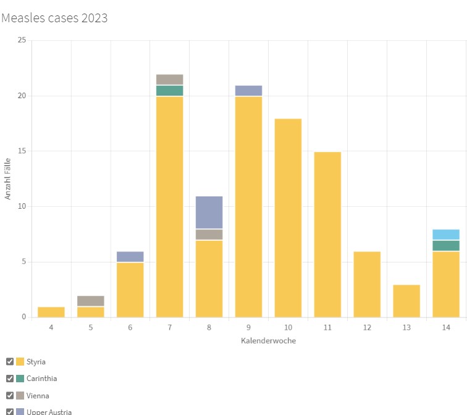Select the Upper Austria segment in week 6
This screenshot has height=415, width=467.
tap(130, 257)
